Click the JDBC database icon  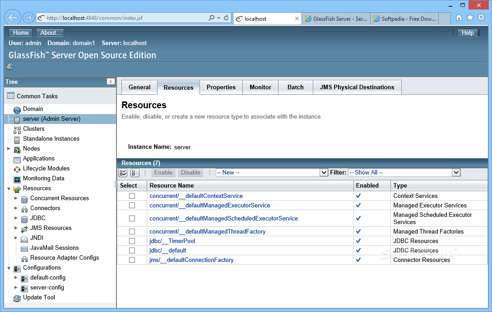(x=24, y=219)
